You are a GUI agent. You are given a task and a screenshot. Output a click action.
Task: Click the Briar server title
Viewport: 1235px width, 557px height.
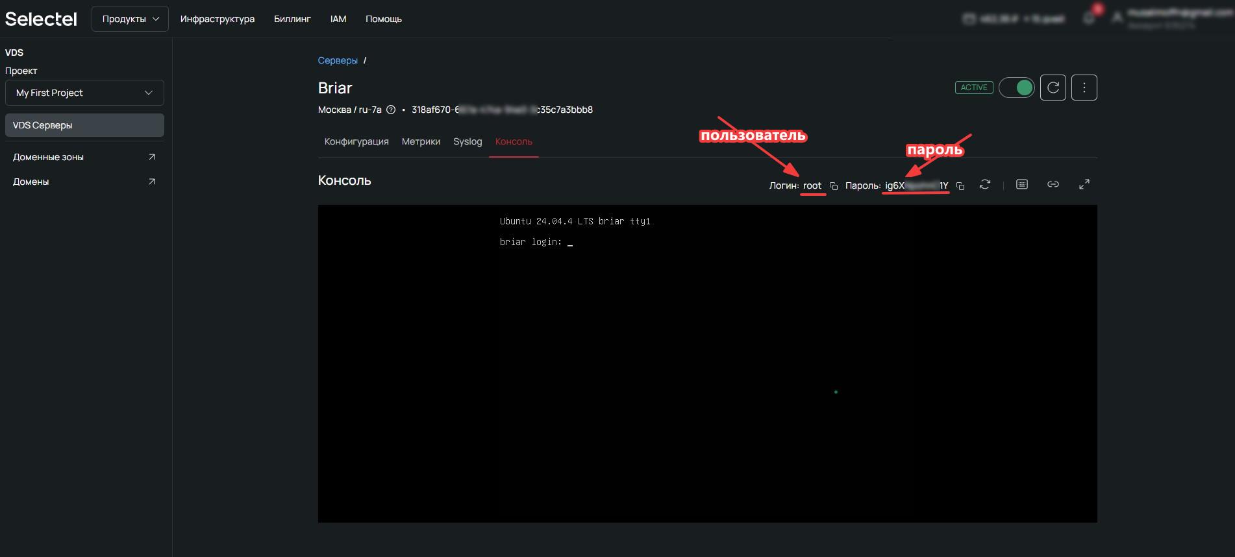[x=335, y=88]
